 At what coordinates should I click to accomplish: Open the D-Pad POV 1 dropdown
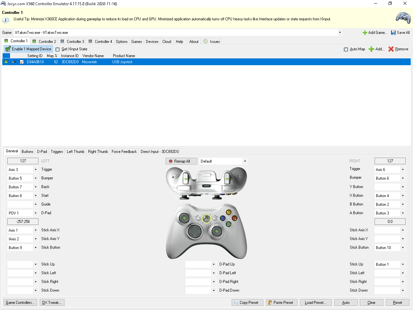click(35, 213)
